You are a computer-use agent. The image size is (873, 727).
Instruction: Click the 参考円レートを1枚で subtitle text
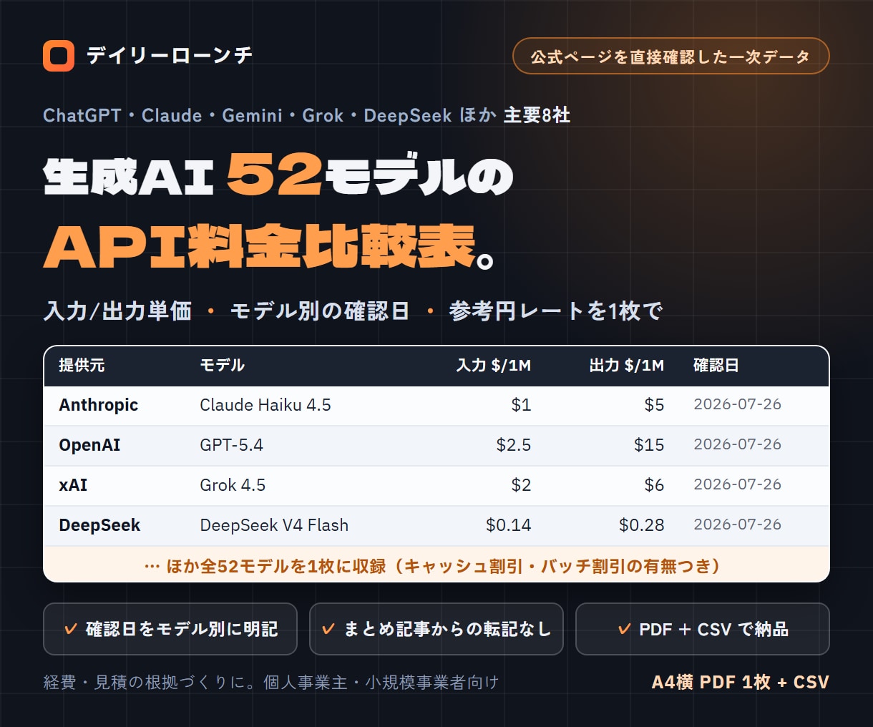(556, 311)
